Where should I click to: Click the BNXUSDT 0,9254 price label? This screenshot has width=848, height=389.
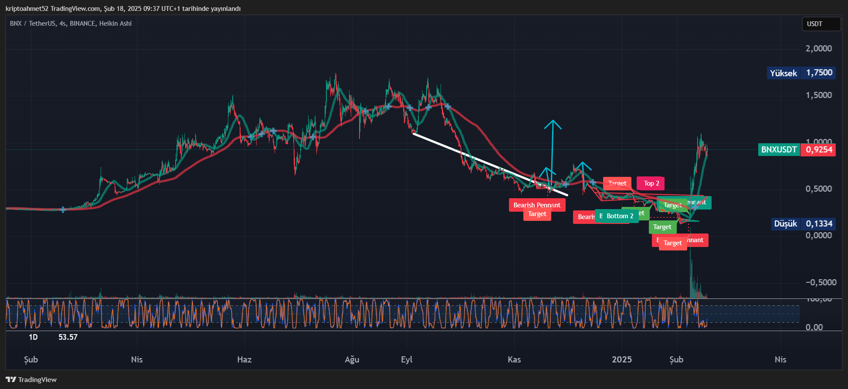click(x=797, y=150)
